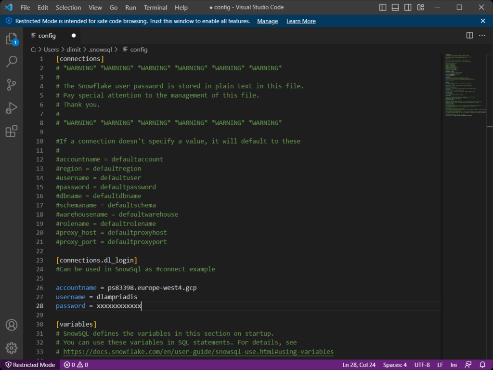The width and height of the screenshot is (493, 370).
Task: Click the username value dlampriadis
Action: tap(117, 297)
